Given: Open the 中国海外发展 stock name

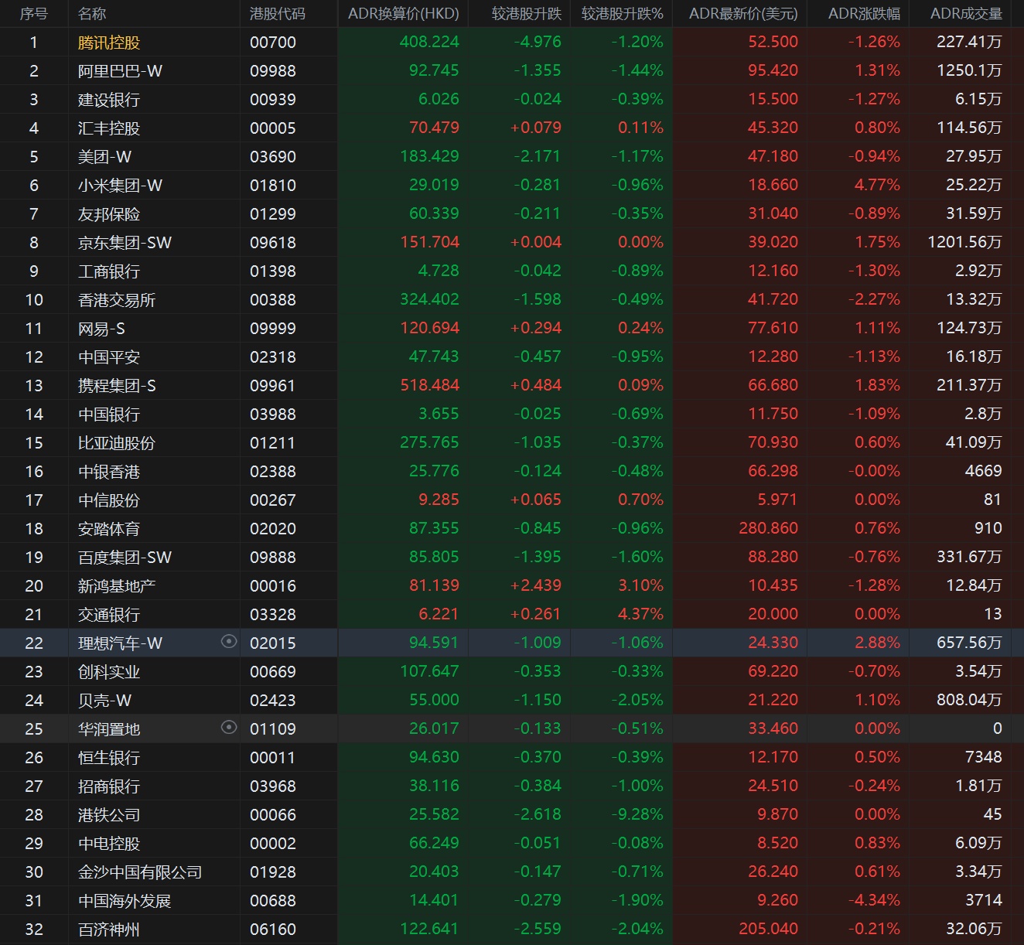Looking at the screenshot, I should tap(125, 901).
